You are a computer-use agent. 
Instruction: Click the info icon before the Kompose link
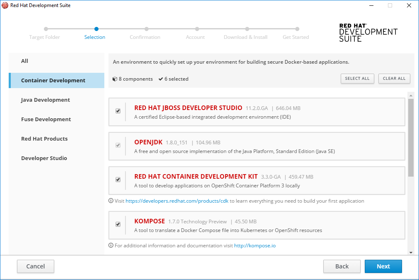[110, 245]
